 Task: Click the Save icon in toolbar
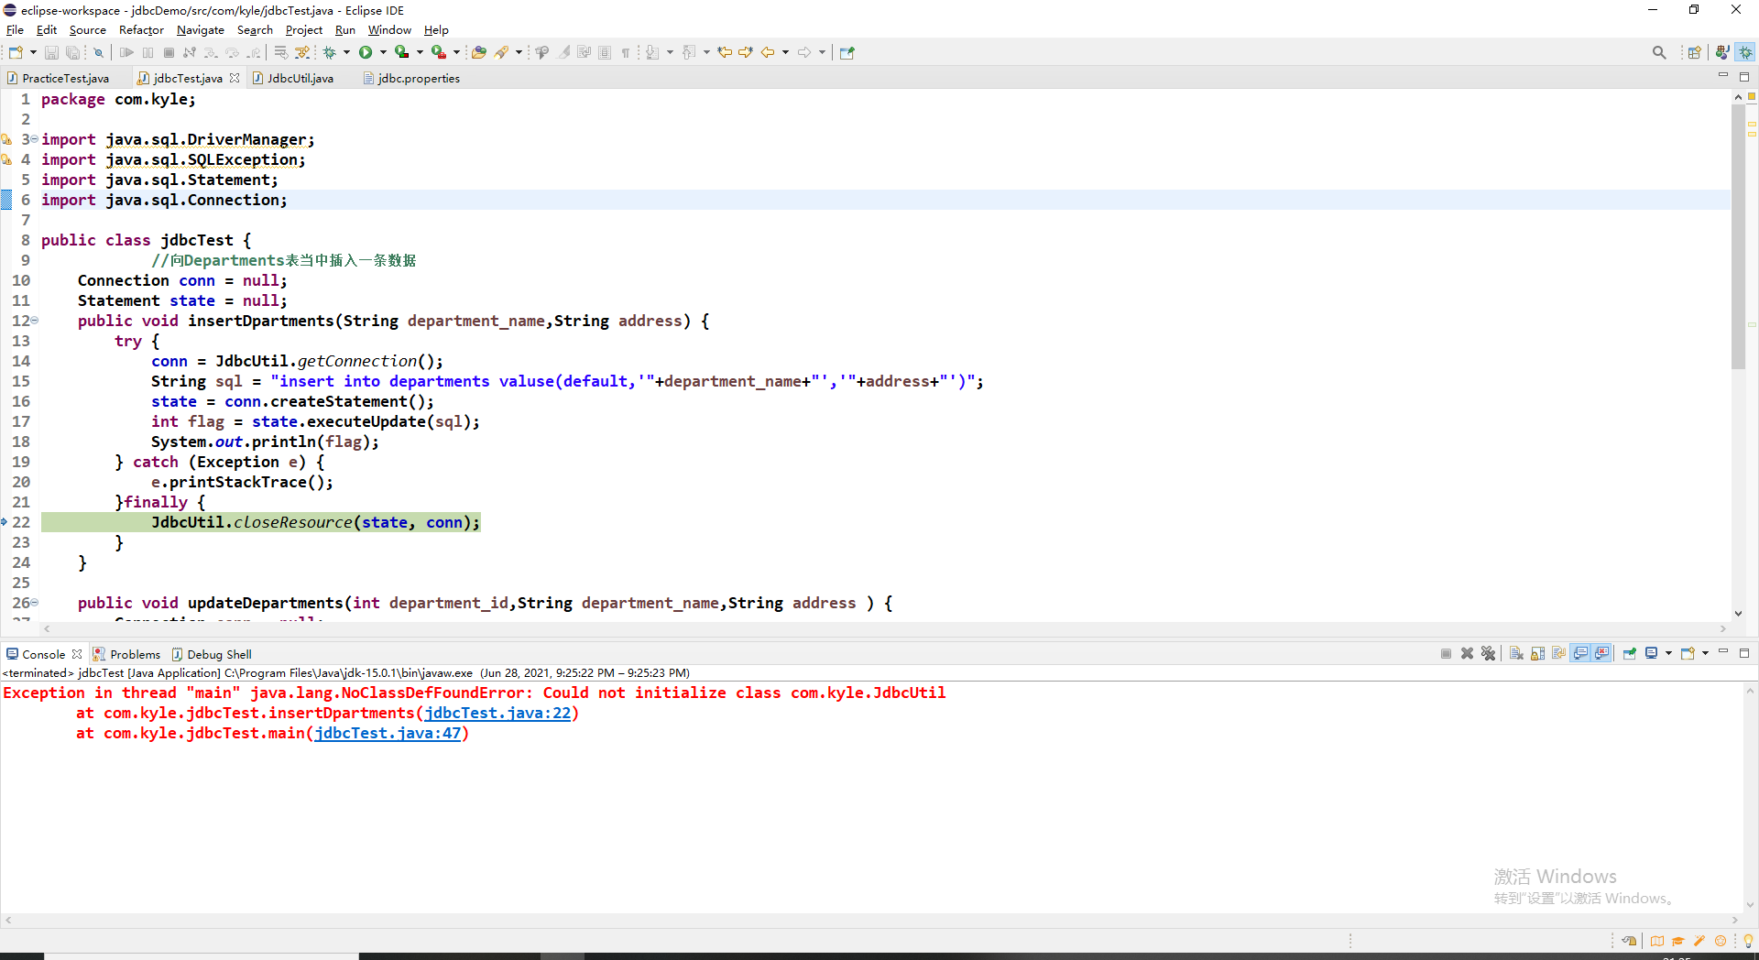51,52
